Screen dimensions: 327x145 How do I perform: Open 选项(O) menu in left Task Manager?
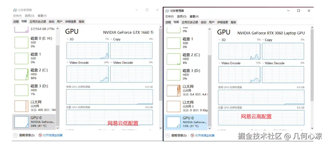coord(30,16)
